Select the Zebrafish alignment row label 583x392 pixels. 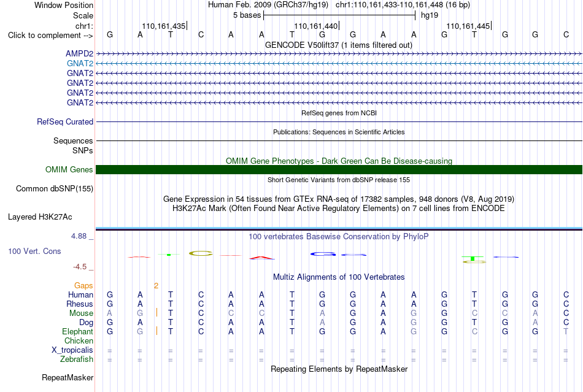pos(77,359)
